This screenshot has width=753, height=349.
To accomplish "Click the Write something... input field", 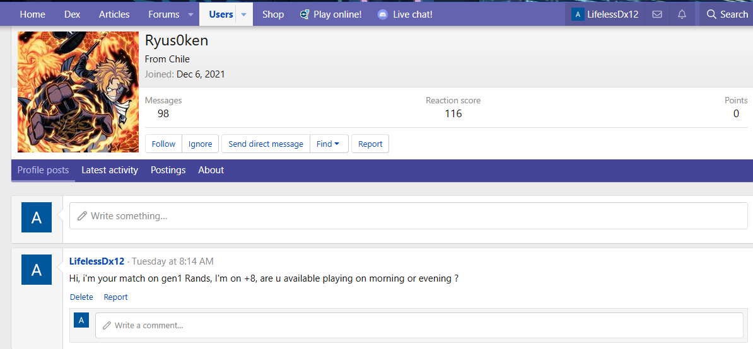I will [407, 215].
